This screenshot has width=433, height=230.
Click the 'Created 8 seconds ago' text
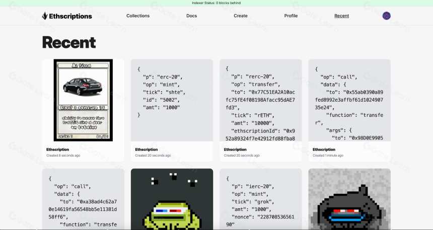(63, 156)
